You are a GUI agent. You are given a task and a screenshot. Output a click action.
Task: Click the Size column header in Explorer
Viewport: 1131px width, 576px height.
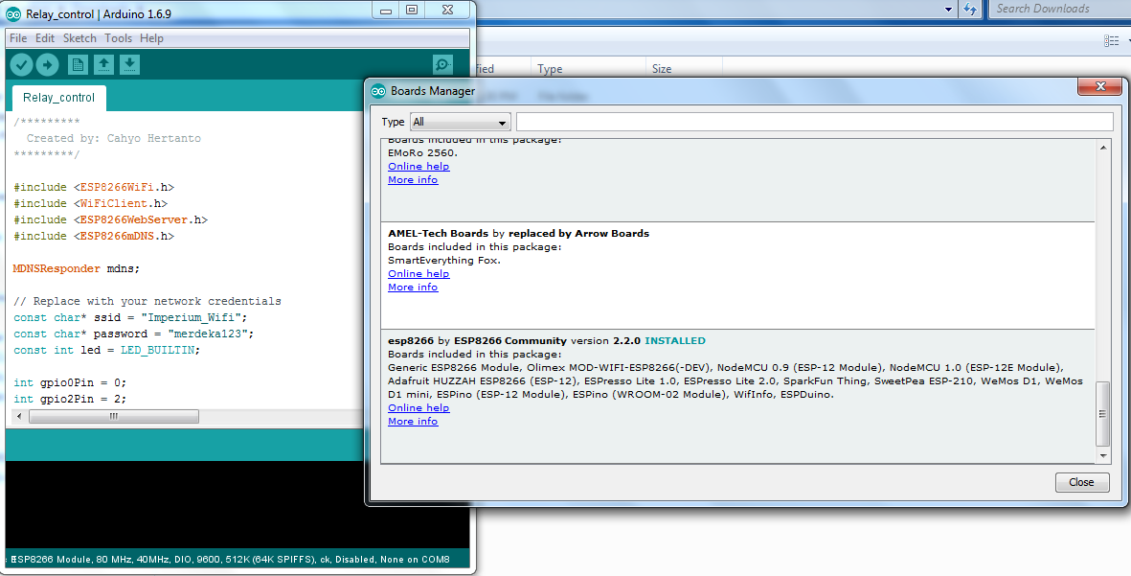pyautogui.click(x=662, y=69)
